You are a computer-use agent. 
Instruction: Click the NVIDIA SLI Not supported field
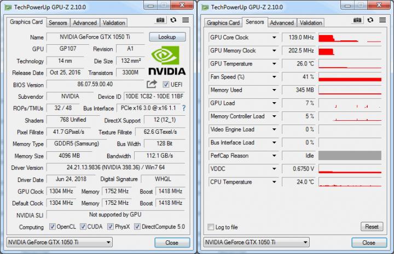tap(115, 215)
